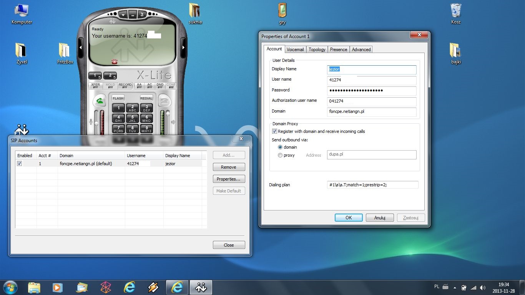The image size is (525, 295).
Task: Open the X-Lite menu down-arrow button
Action: pyautogui.click(x=123, y=15)
